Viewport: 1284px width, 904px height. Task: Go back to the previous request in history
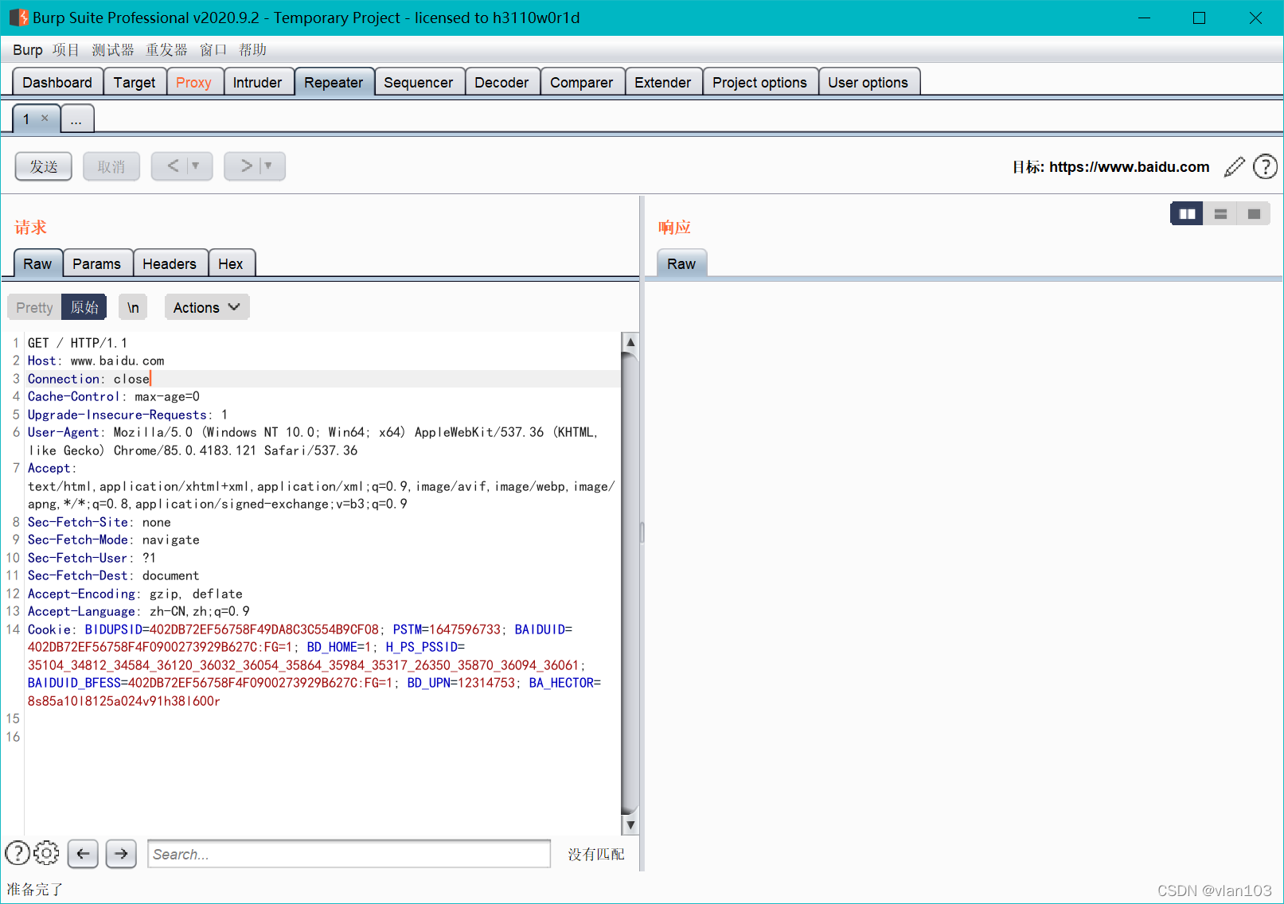point(172,166)
